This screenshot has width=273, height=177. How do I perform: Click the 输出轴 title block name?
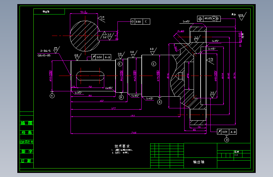click(199, 162)
